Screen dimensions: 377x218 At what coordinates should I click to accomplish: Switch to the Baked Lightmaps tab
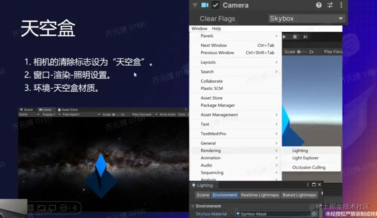[299, 195]
